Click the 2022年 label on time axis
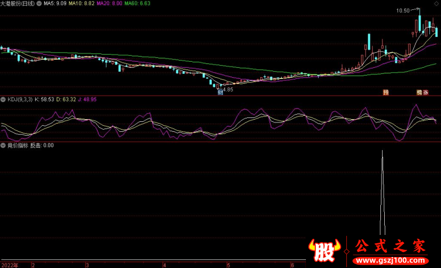This screenshot has width=441, height=268. [9, 265]
